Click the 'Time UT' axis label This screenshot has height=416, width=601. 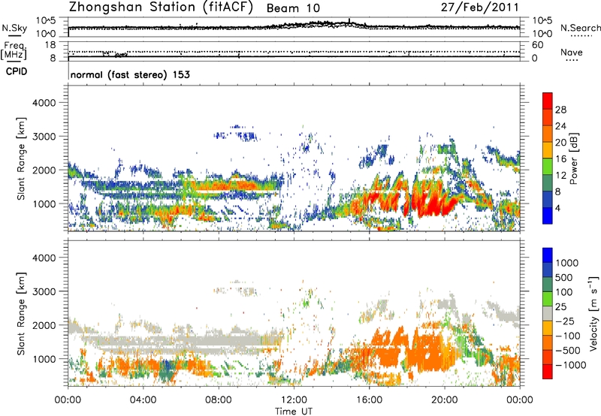[294, 411]
